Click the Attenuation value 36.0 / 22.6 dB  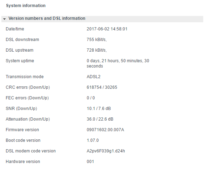[x=100, y=119]
